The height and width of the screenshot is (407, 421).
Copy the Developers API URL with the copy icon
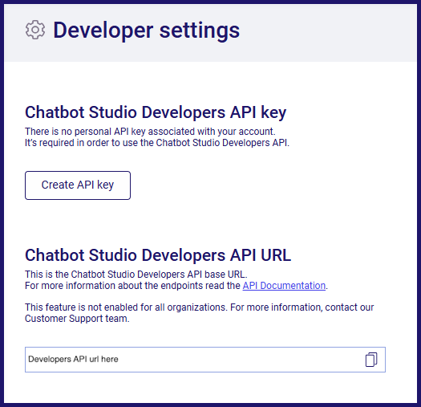371,360
